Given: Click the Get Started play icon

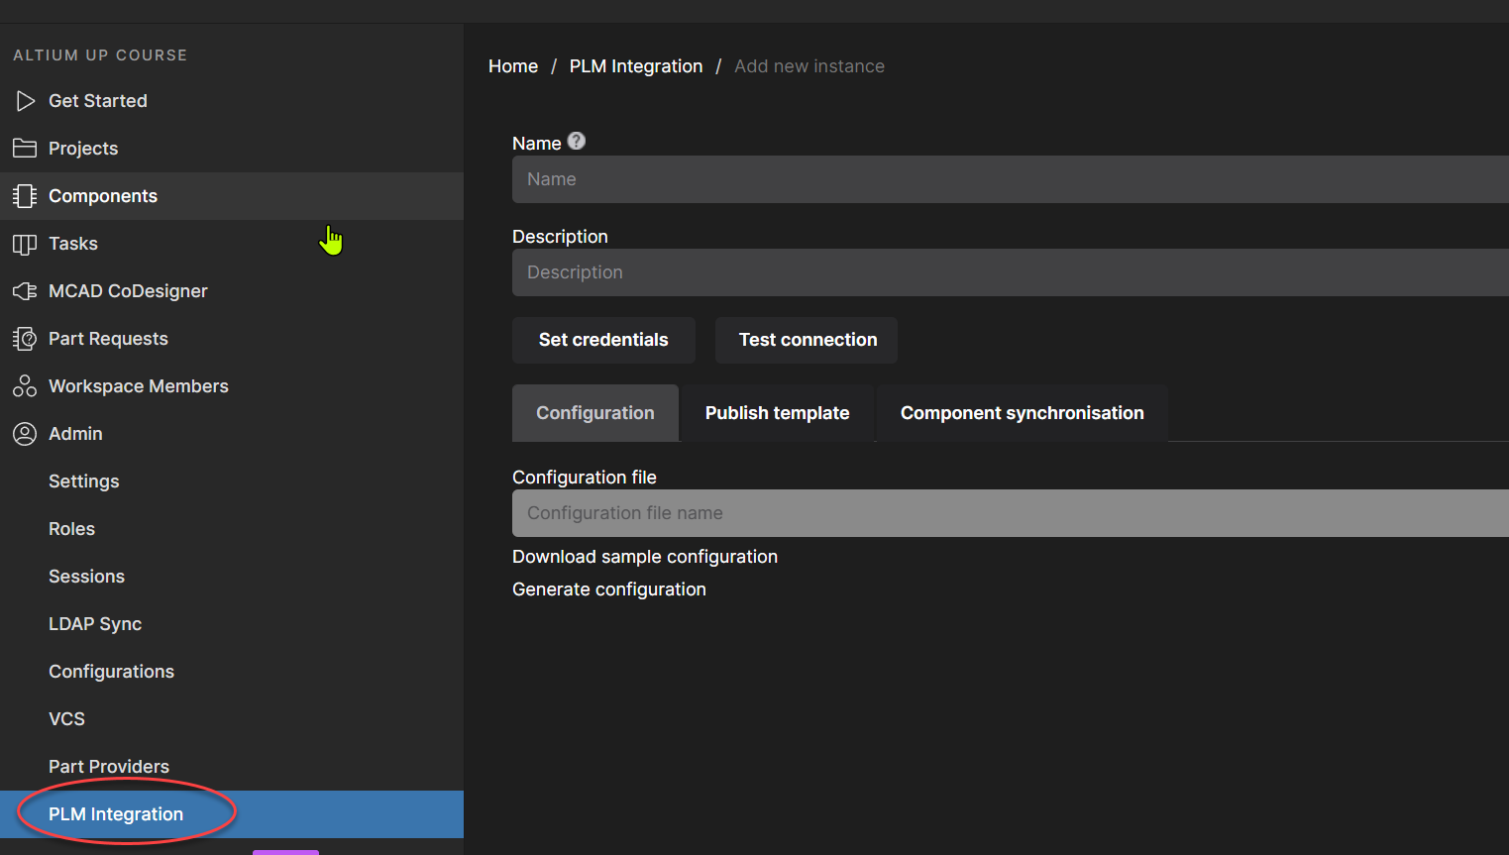Looking at the screenshot, I should click(x=25, y=101).
